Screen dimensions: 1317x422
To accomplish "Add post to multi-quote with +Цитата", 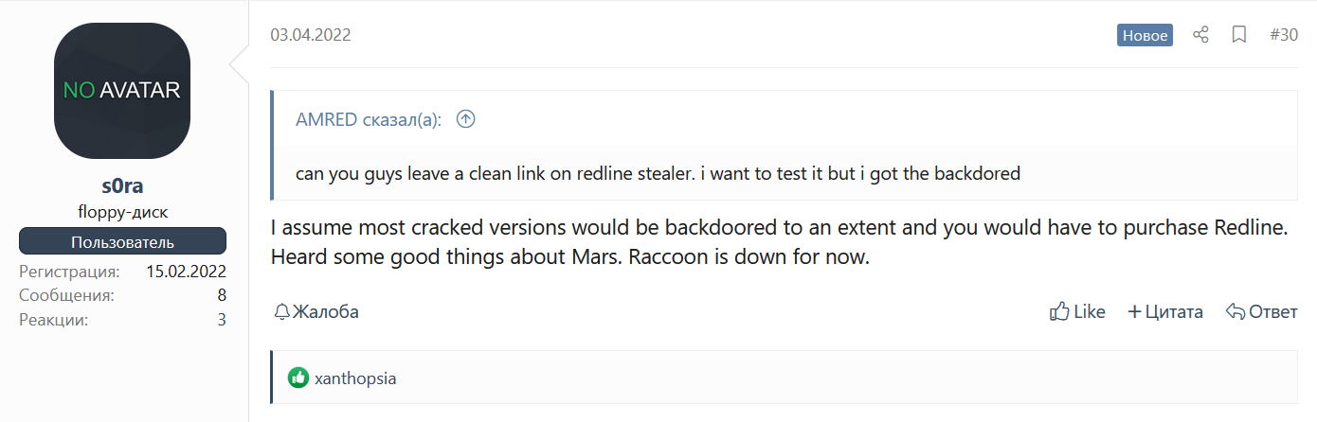I will click(1165, 311).
